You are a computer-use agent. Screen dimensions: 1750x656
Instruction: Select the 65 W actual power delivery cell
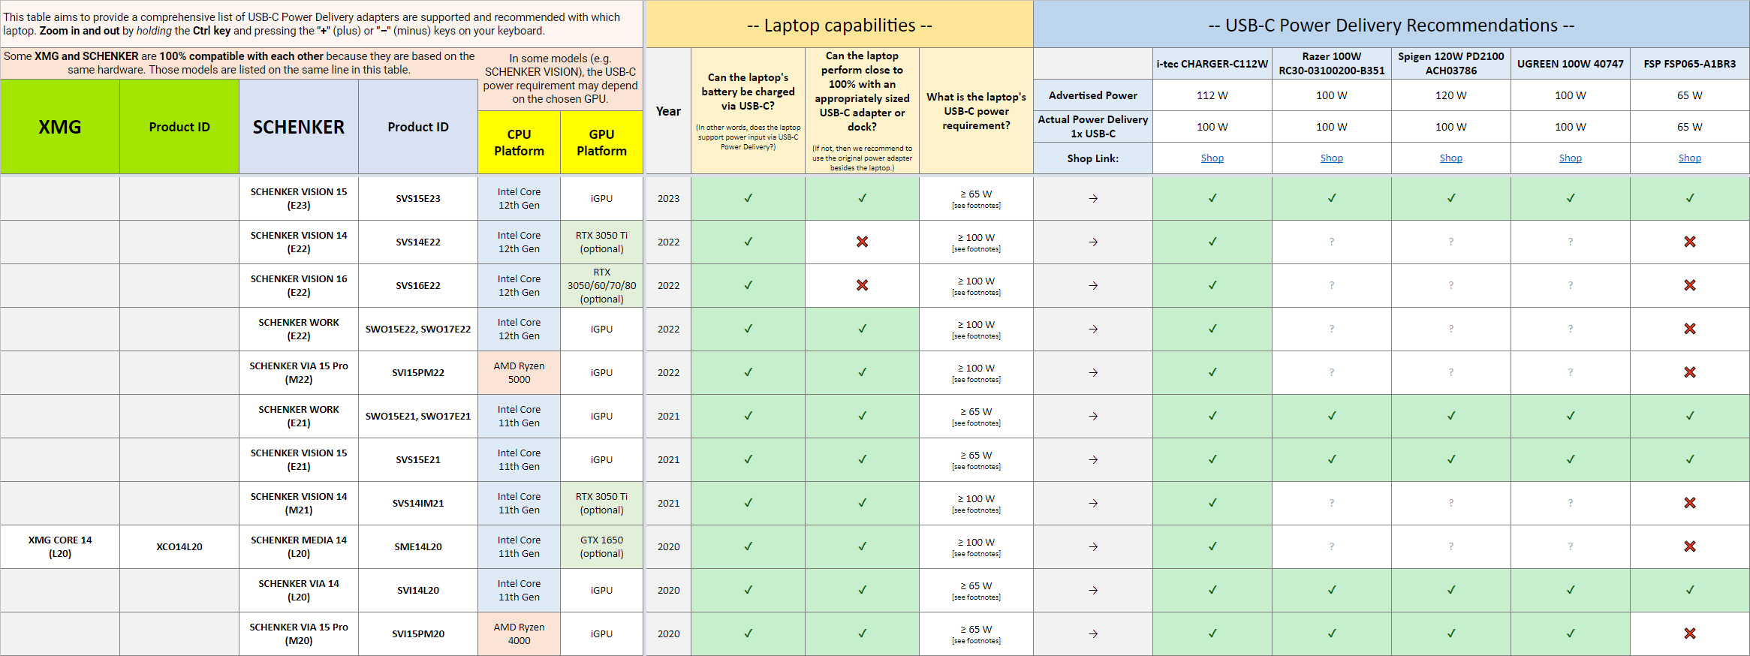tap(1690, 127)
